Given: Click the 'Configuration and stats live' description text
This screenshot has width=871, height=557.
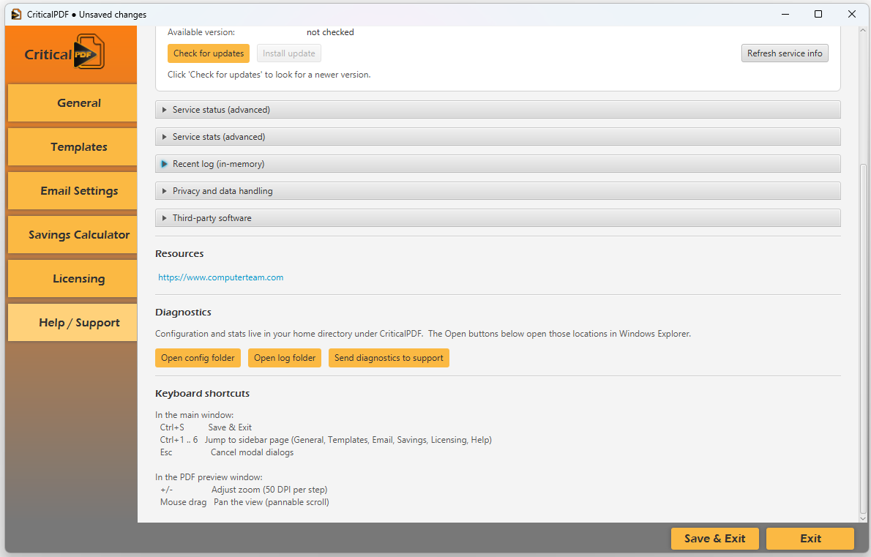Looking at the screenshot, I should pyautogui.click(x=423, y=334).
